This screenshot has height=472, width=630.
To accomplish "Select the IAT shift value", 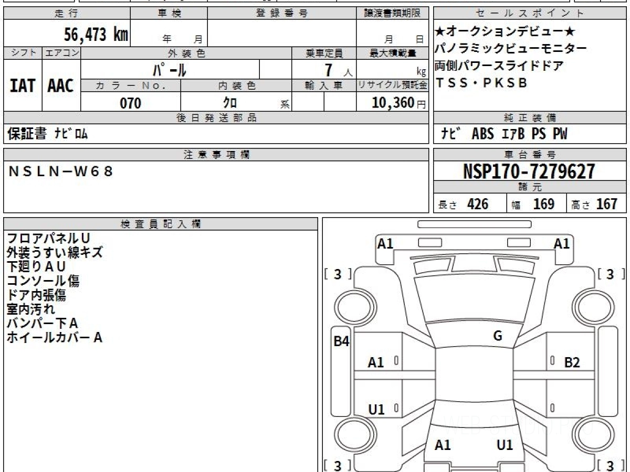I will click(x=23, y=86).
